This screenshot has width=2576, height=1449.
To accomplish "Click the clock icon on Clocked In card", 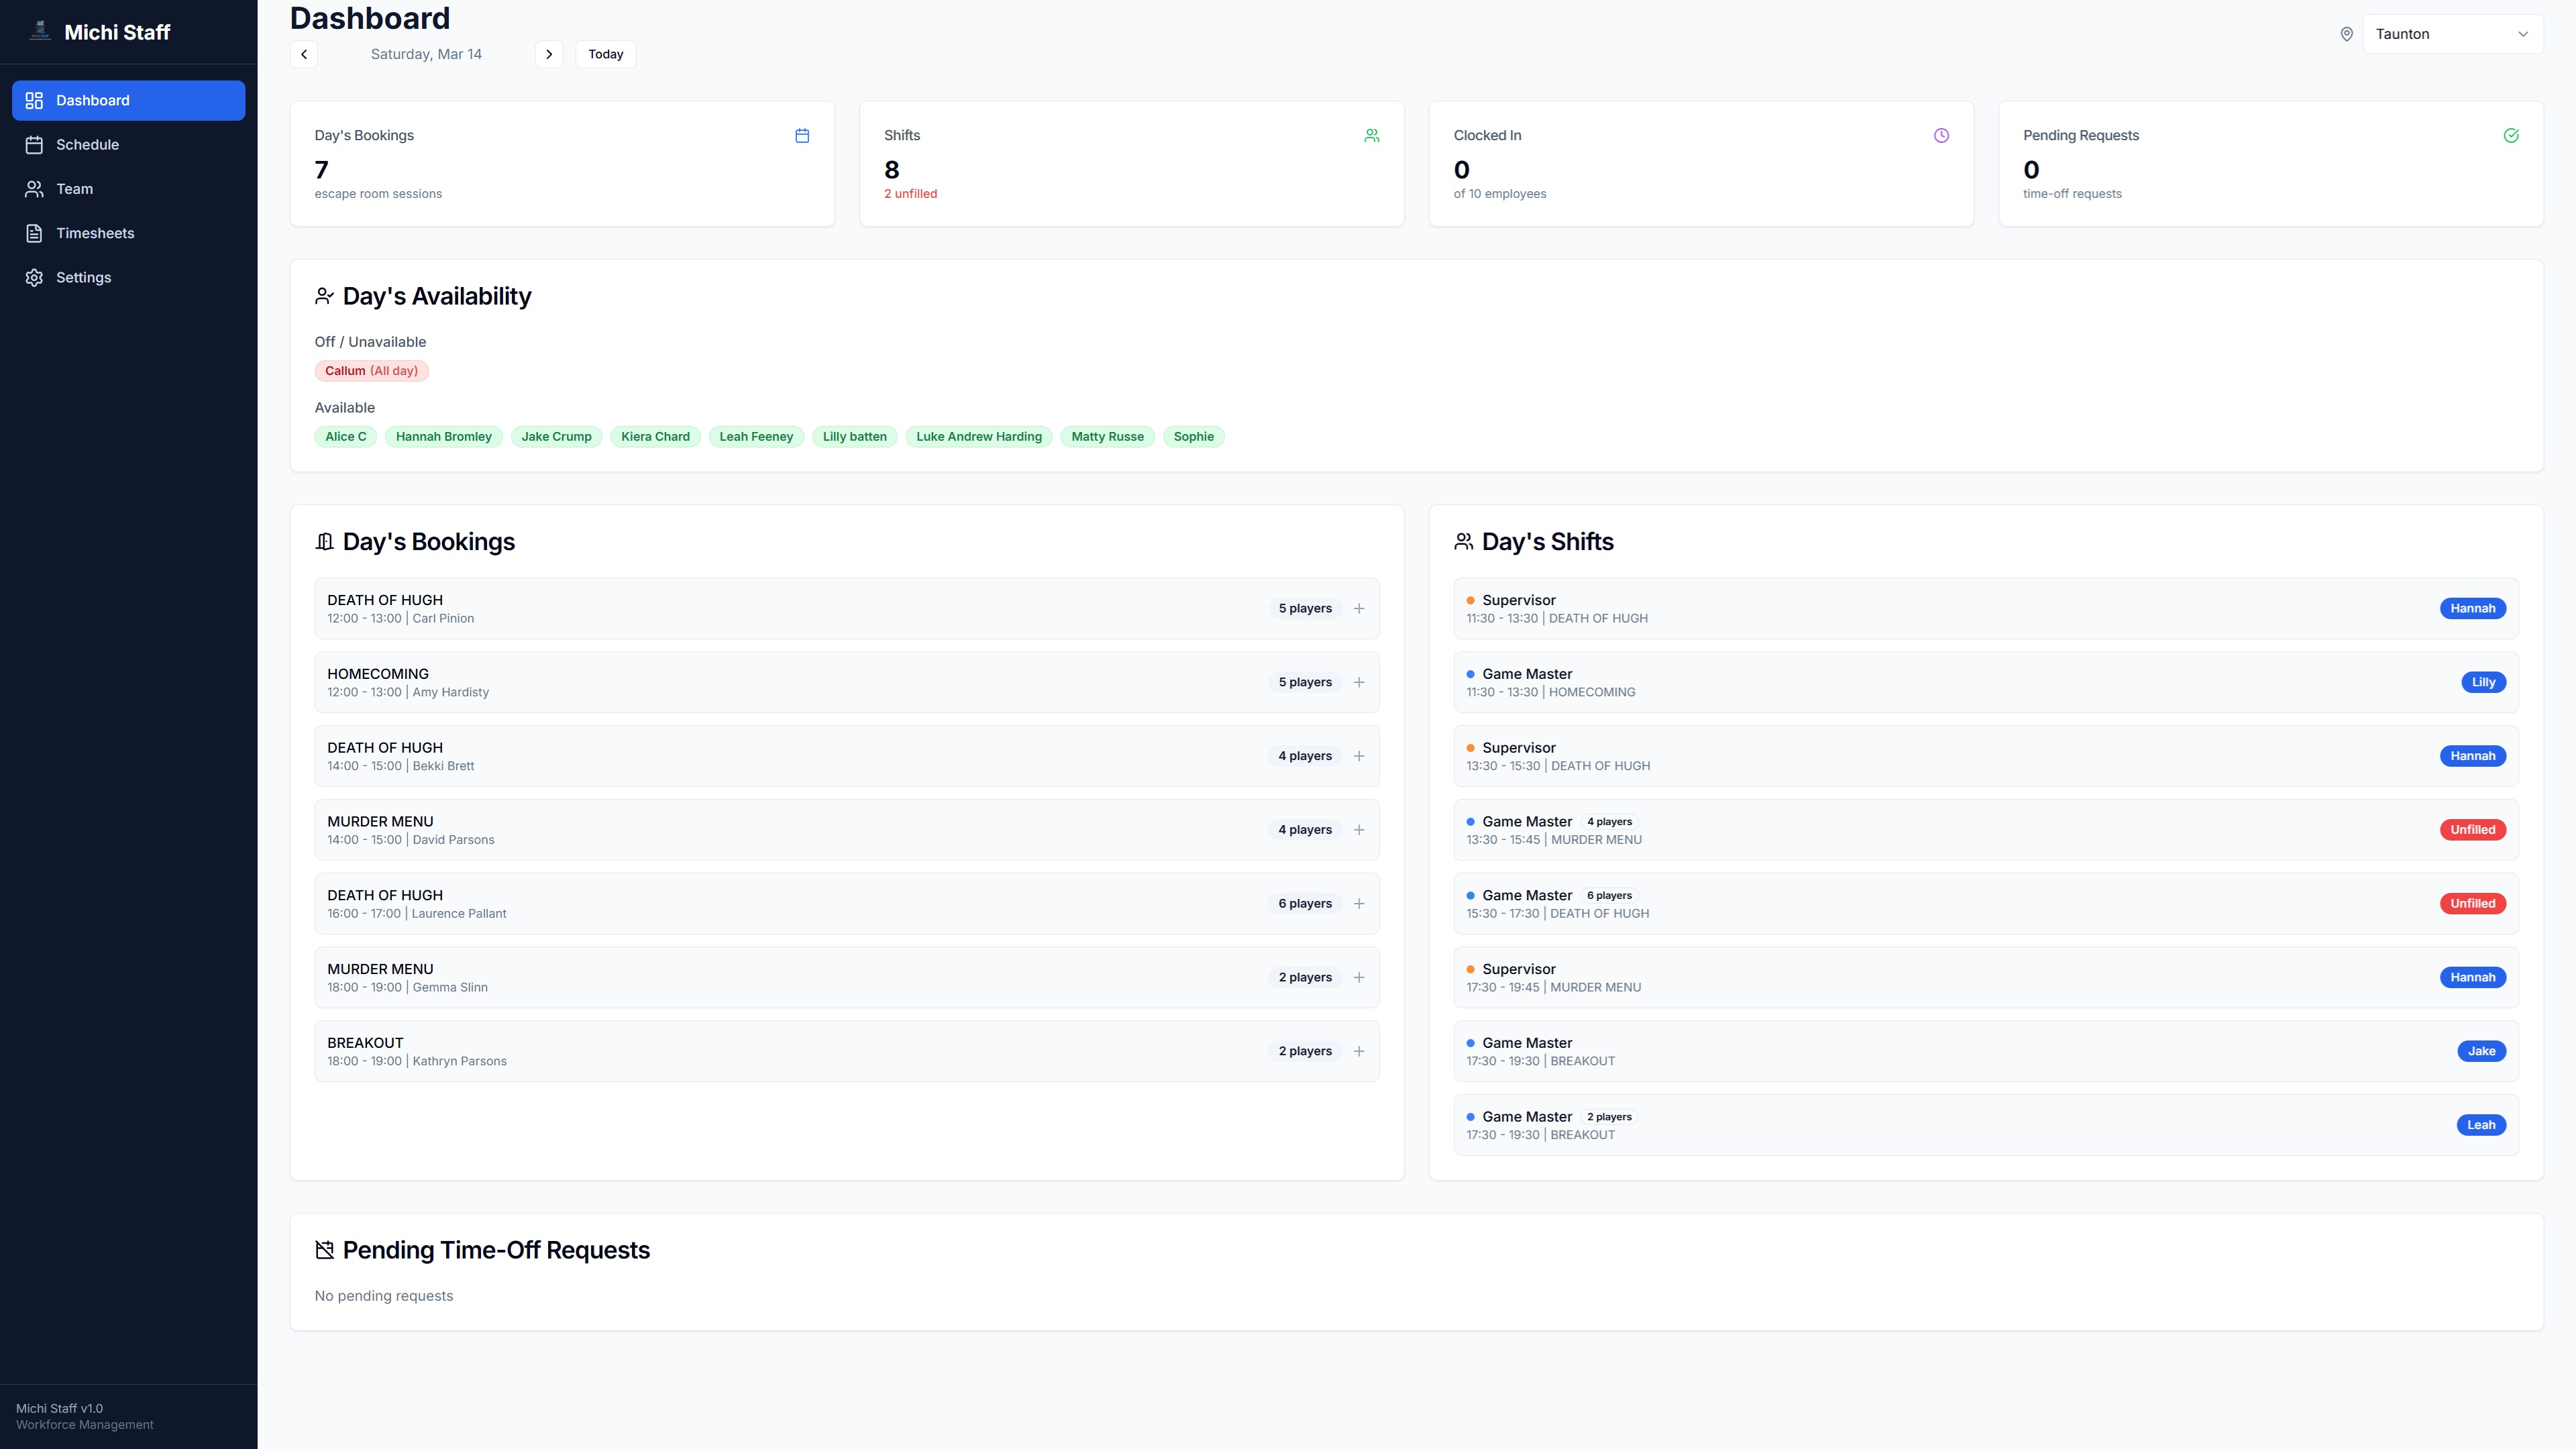I will (1941, 135).
